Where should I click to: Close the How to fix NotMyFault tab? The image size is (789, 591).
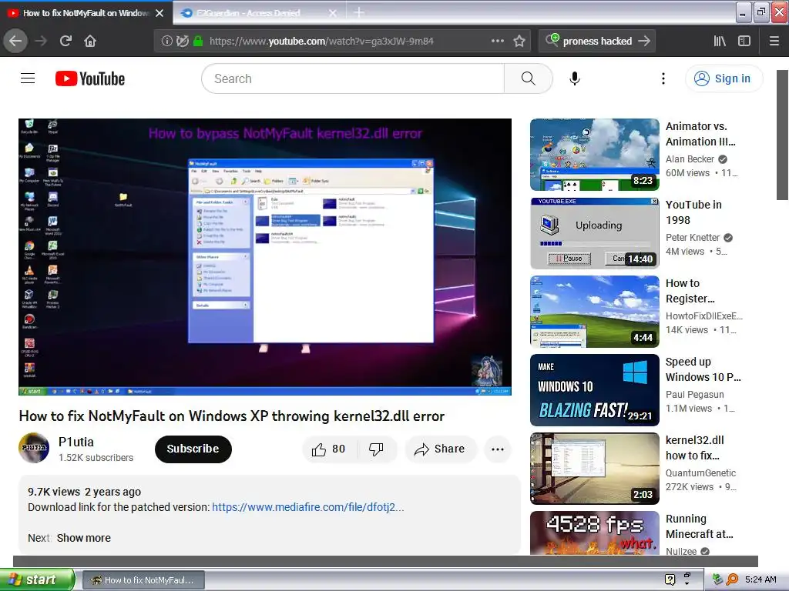pyautogui.click(x=159, y=13)
